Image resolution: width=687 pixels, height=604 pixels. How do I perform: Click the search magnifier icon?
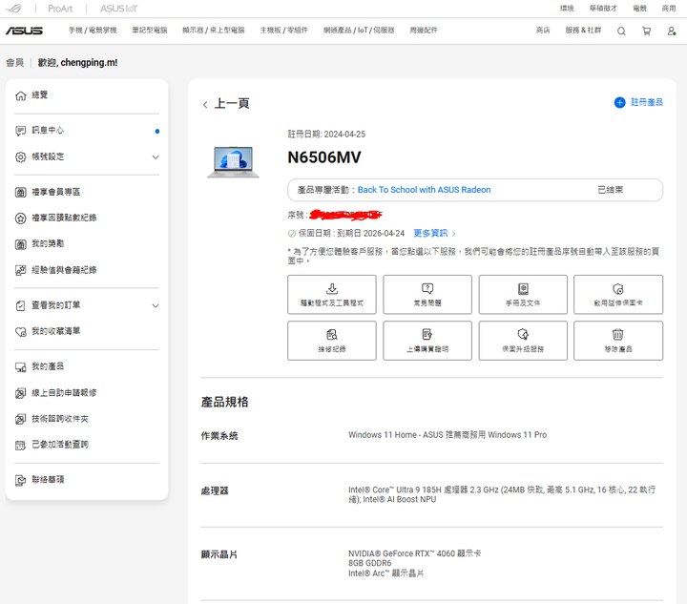point(621,31)
